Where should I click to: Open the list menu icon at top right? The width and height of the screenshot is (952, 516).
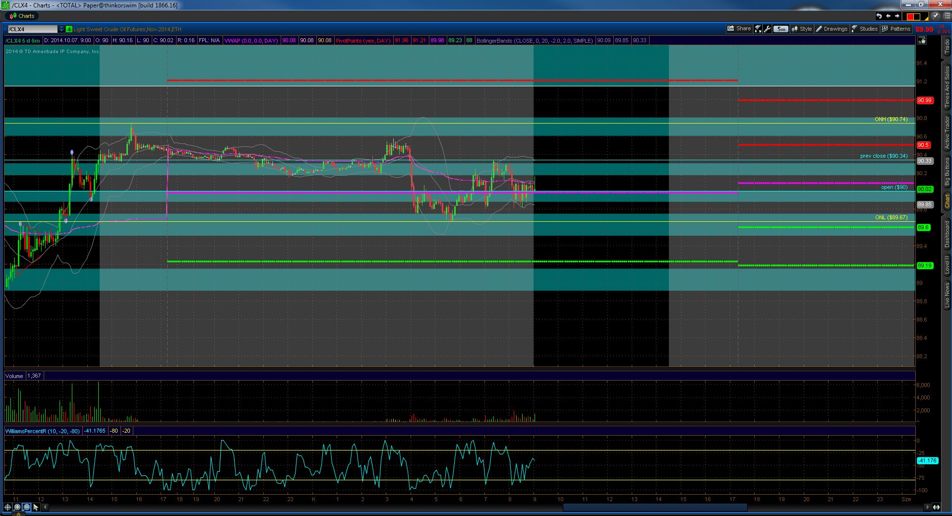[947, 16]
